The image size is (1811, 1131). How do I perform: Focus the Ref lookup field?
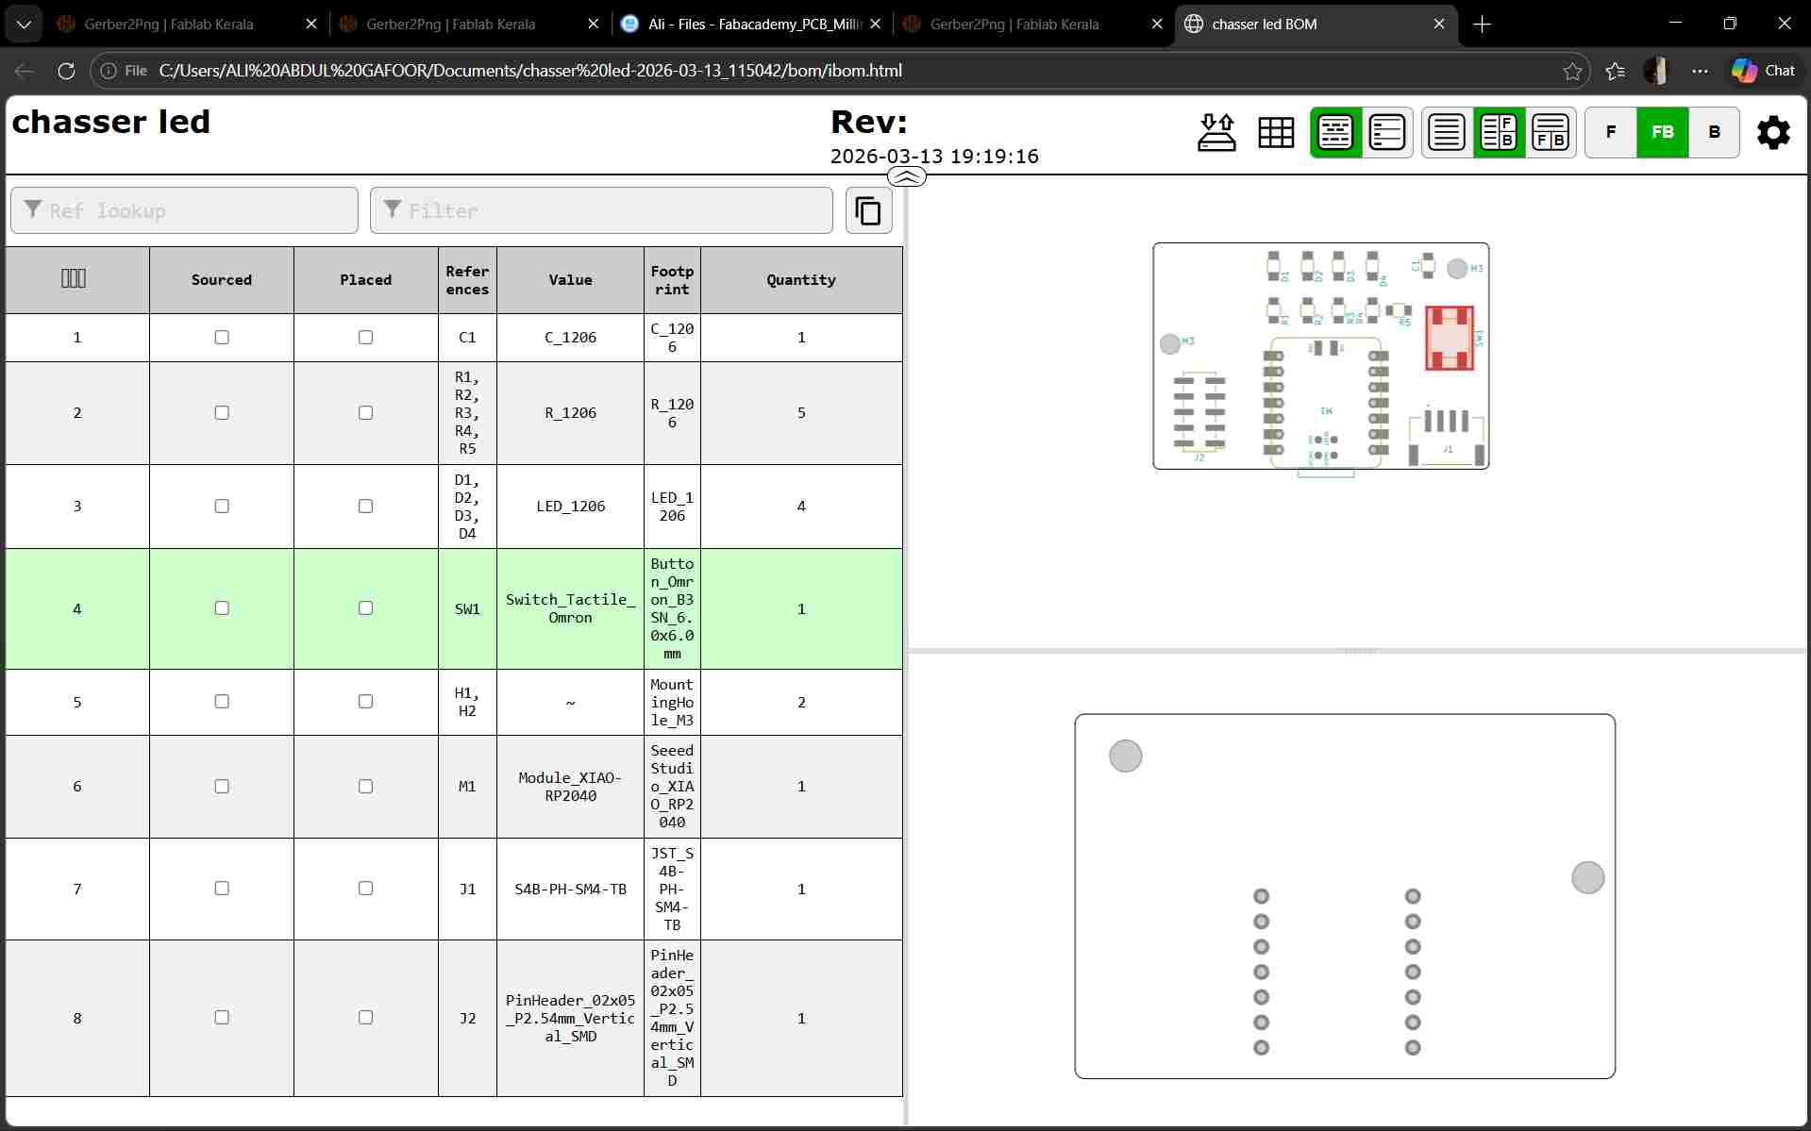[x=184, y=210]
